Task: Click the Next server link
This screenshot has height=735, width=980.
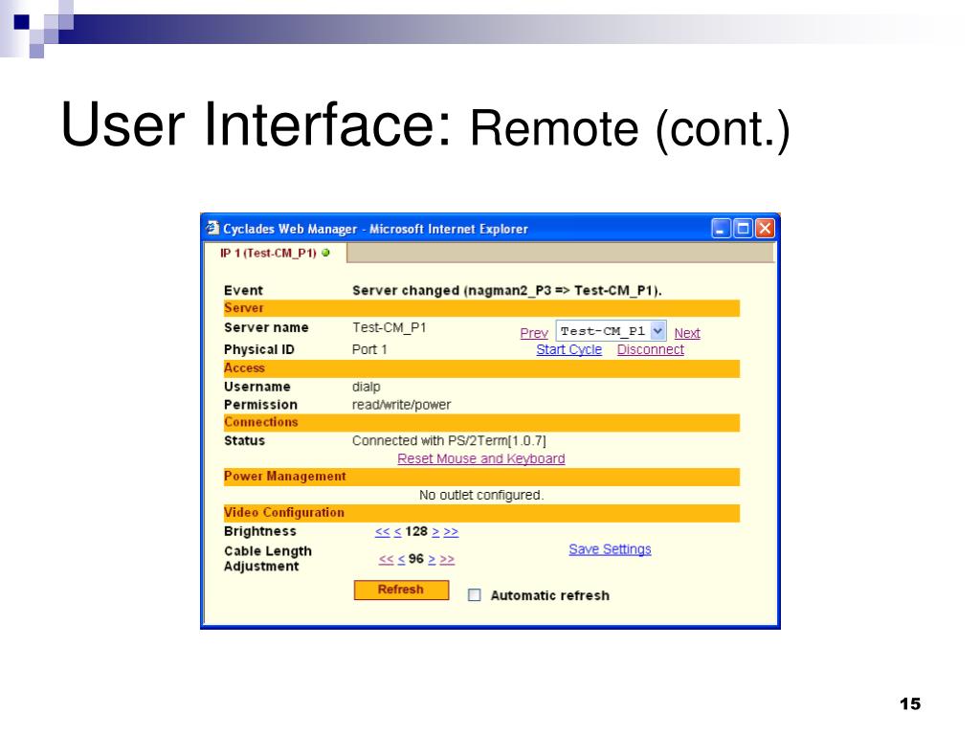Action: tap(687, 333)
